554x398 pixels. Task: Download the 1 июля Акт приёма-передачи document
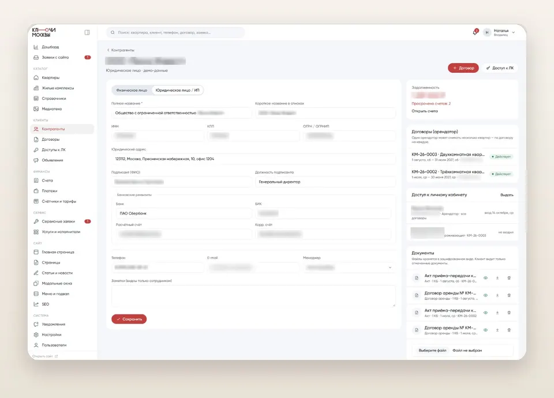(497, 313)
